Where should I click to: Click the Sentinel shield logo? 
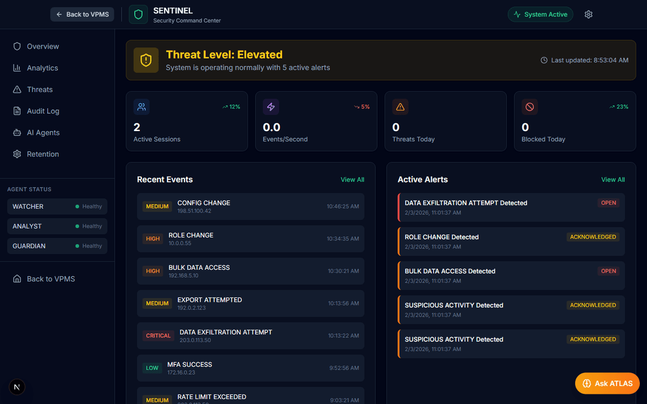click(x=138, y=14)
